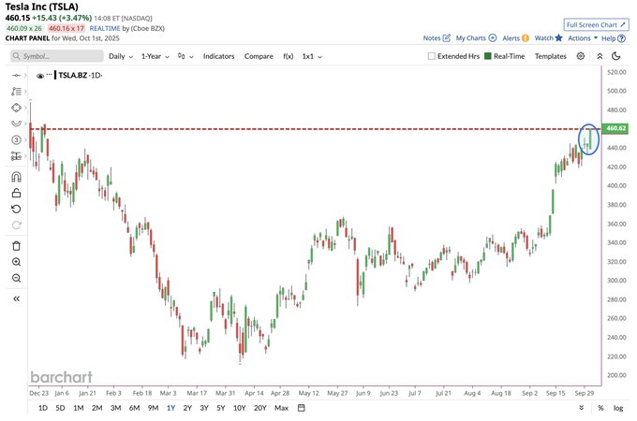Toggle log scale button

tap(618, 408)
